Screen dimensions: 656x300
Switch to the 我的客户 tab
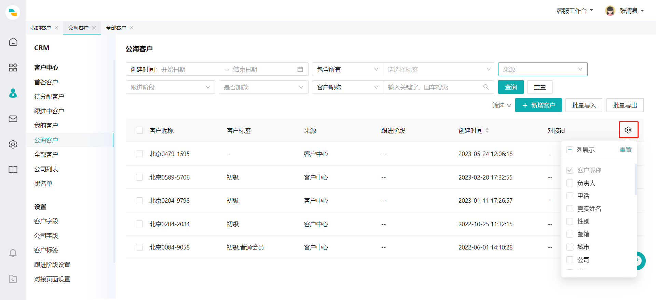41,28
